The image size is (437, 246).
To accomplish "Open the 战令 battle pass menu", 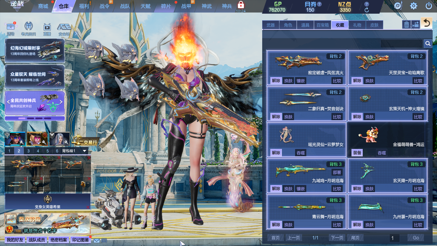I will coord(104,6).
